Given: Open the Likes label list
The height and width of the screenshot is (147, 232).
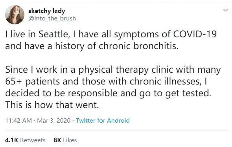Looking at the screenshot, I should (x=70, y=140).
